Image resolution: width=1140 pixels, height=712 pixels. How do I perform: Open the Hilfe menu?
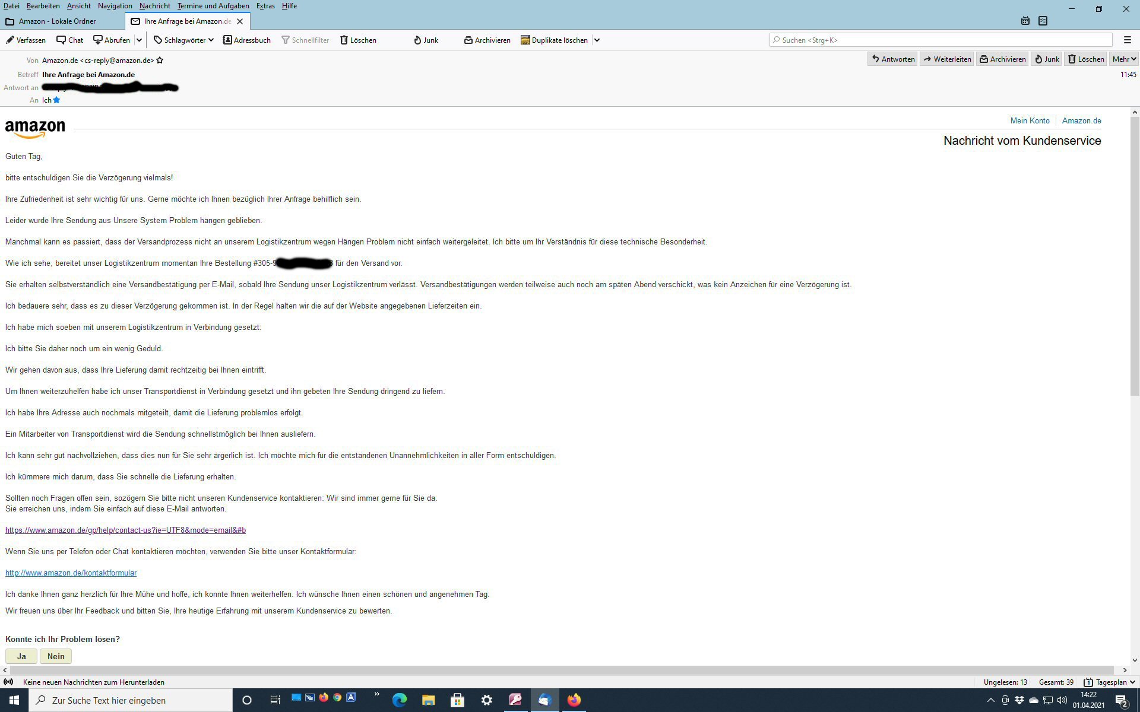click(x=289, y=6)
